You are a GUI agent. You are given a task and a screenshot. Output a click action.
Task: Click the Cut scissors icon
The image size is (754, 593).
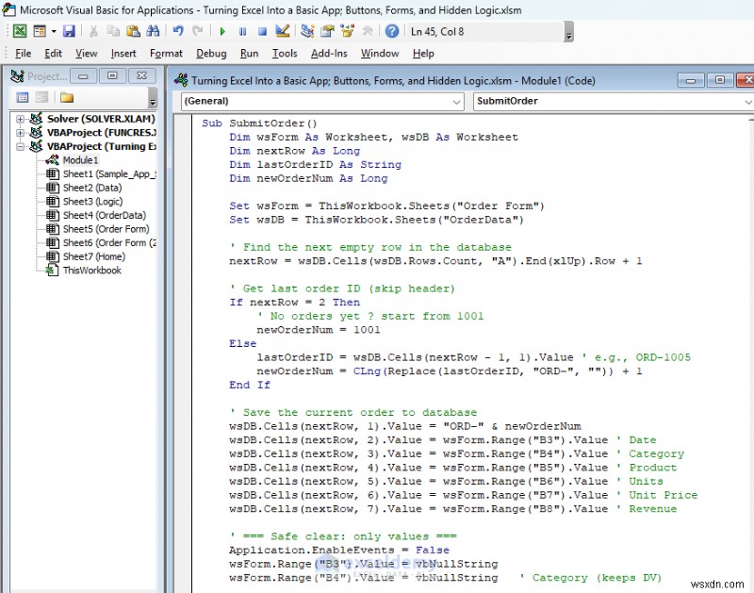[93, 31]
